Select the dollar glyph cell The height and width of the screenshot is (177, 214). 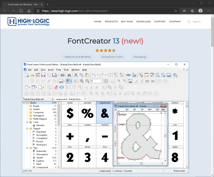pos(70,112)
